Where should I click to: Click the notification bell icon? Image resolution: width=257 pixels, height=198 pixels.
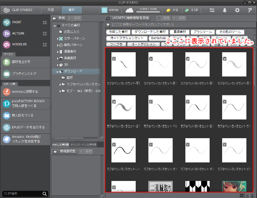coord(225,10)
